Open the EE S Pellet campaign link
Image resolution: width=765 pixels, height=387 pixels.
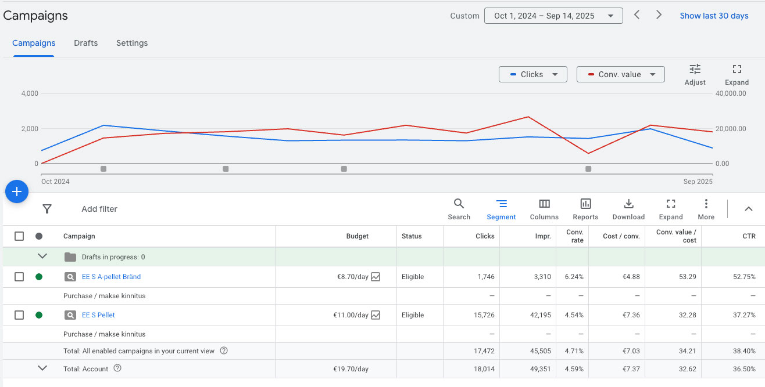pos(98,315)
